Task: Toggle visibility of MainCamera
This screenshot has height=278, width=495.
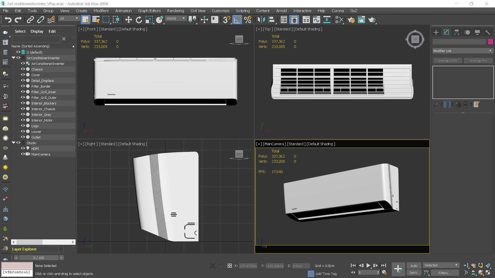Action: click(x=23, y=154)
